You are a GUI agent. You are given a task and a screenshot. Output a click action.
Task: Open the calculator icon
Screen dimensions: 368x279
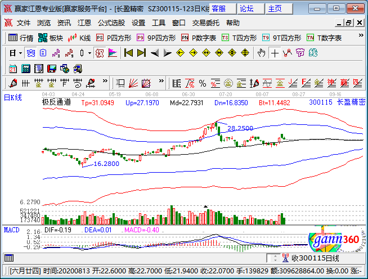(x=26, y=69)
